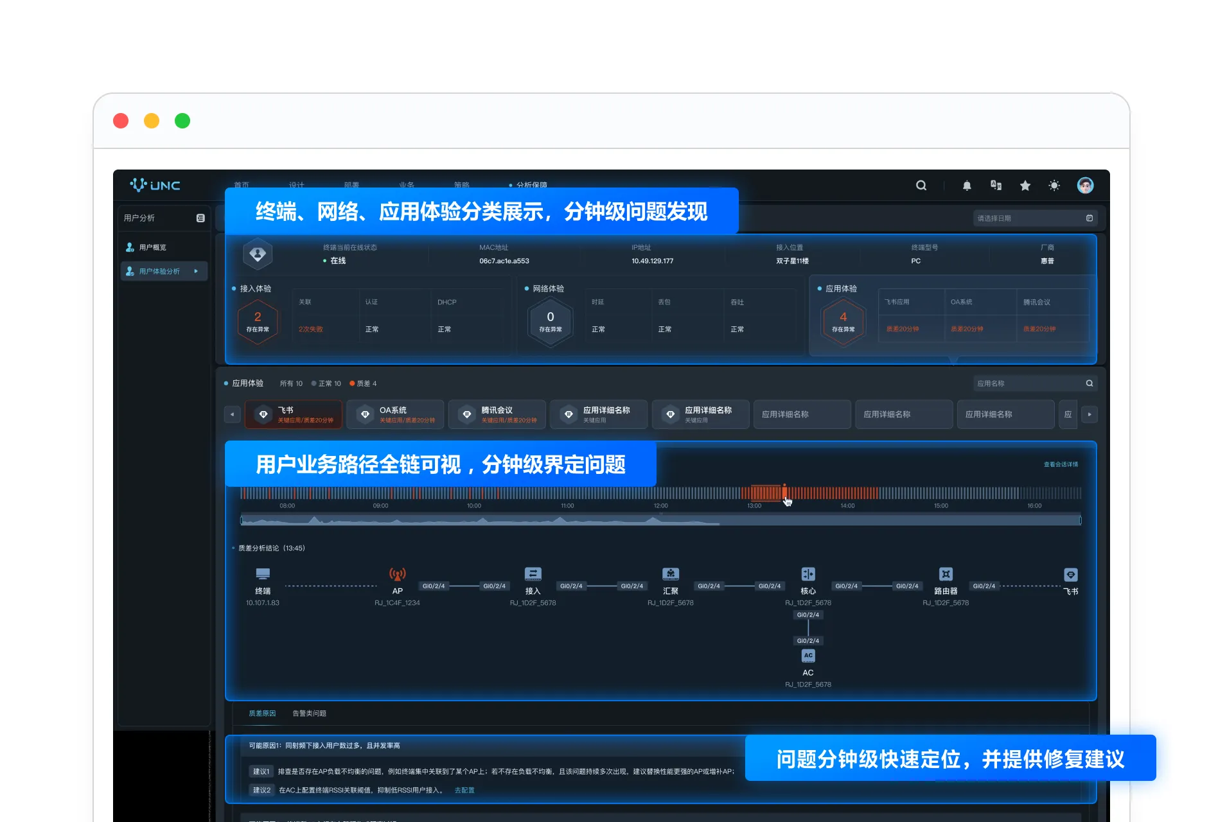Open the 查看会话详情 link

click(1061, 464)
